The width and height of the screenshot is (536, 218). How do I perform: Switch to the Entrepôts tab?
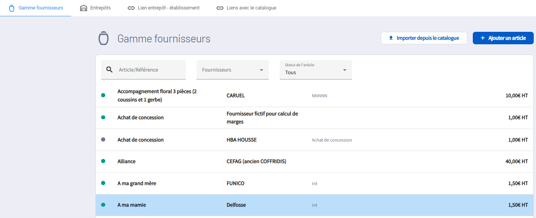point(100,8)
